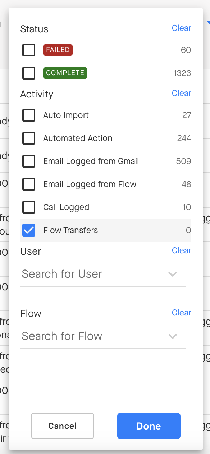Viewport: 210px width, 454px height.
Task: Clear the Flow filter
Action: click(181, 313)
